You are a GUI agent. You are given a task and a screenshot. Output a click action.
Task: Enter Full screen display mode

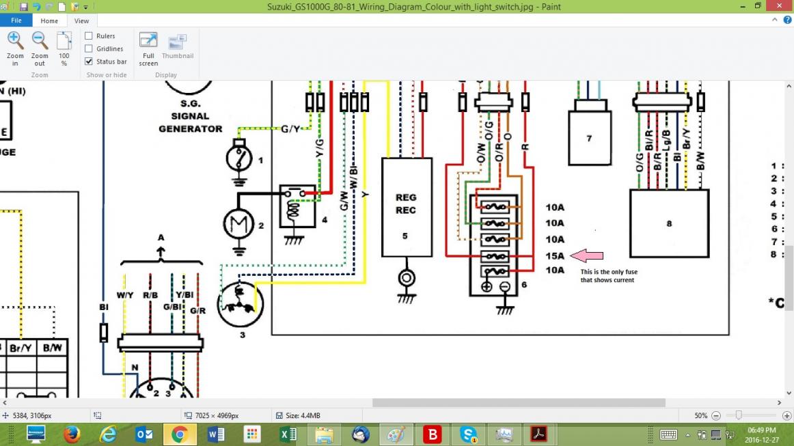point(148,49)
